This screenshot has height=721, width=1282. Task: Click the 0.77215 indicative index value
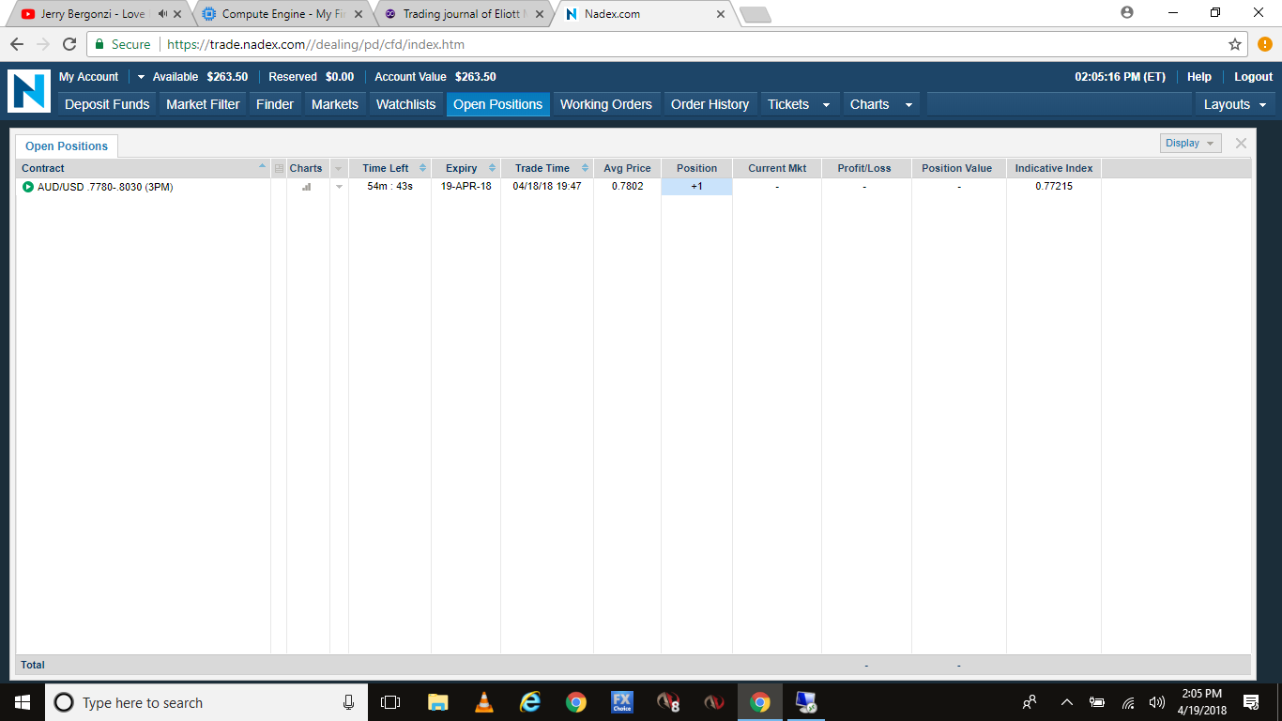click(x=1054, y=187)
